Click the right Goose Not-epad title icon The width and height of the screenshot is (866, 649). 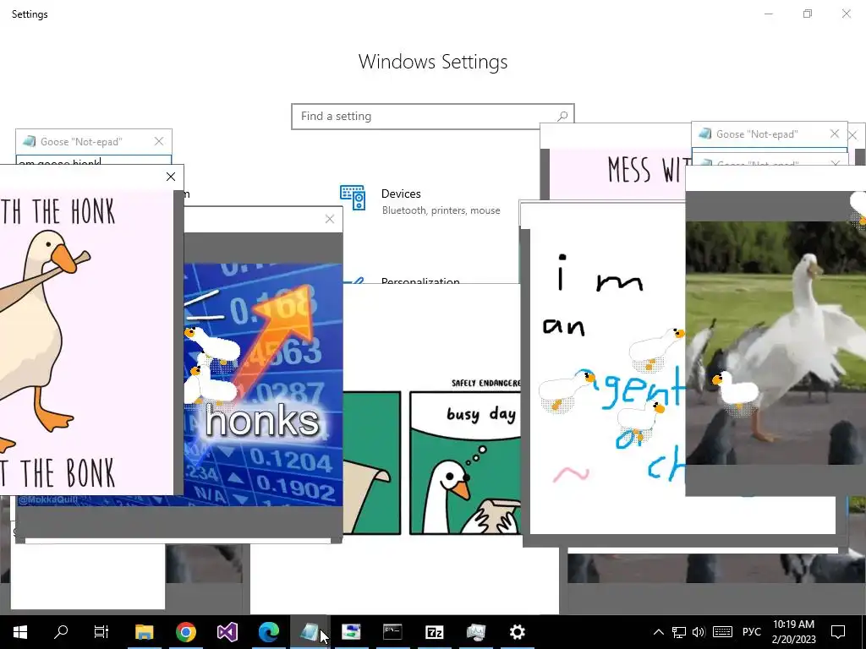[x=704, y=134]
